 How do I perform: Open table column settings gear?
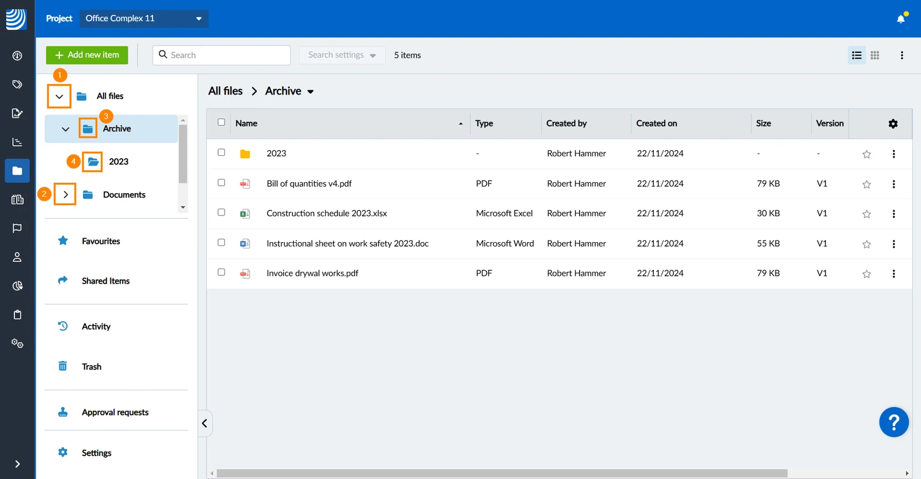(x=893, y=124)
